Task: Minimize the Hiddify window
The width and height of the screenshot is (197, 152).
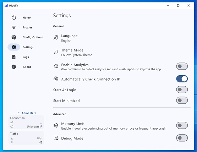Action: [x=168, y=6]
